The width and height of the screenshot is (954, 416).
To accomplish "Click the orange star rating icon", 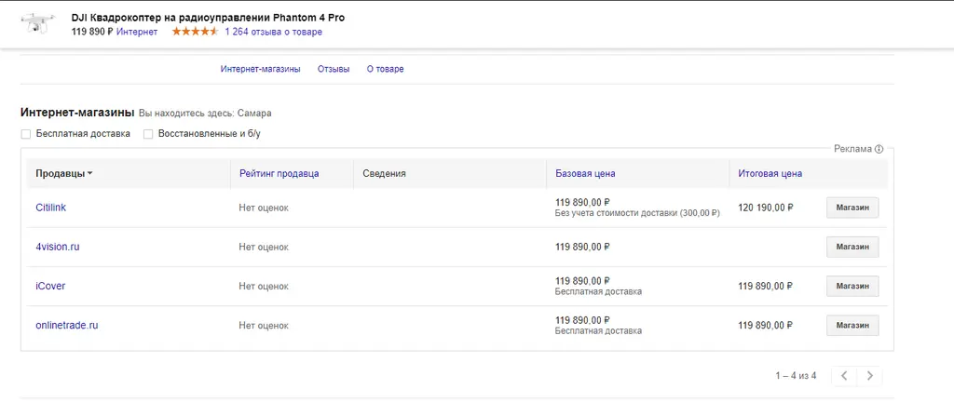I will coord(195,32).
